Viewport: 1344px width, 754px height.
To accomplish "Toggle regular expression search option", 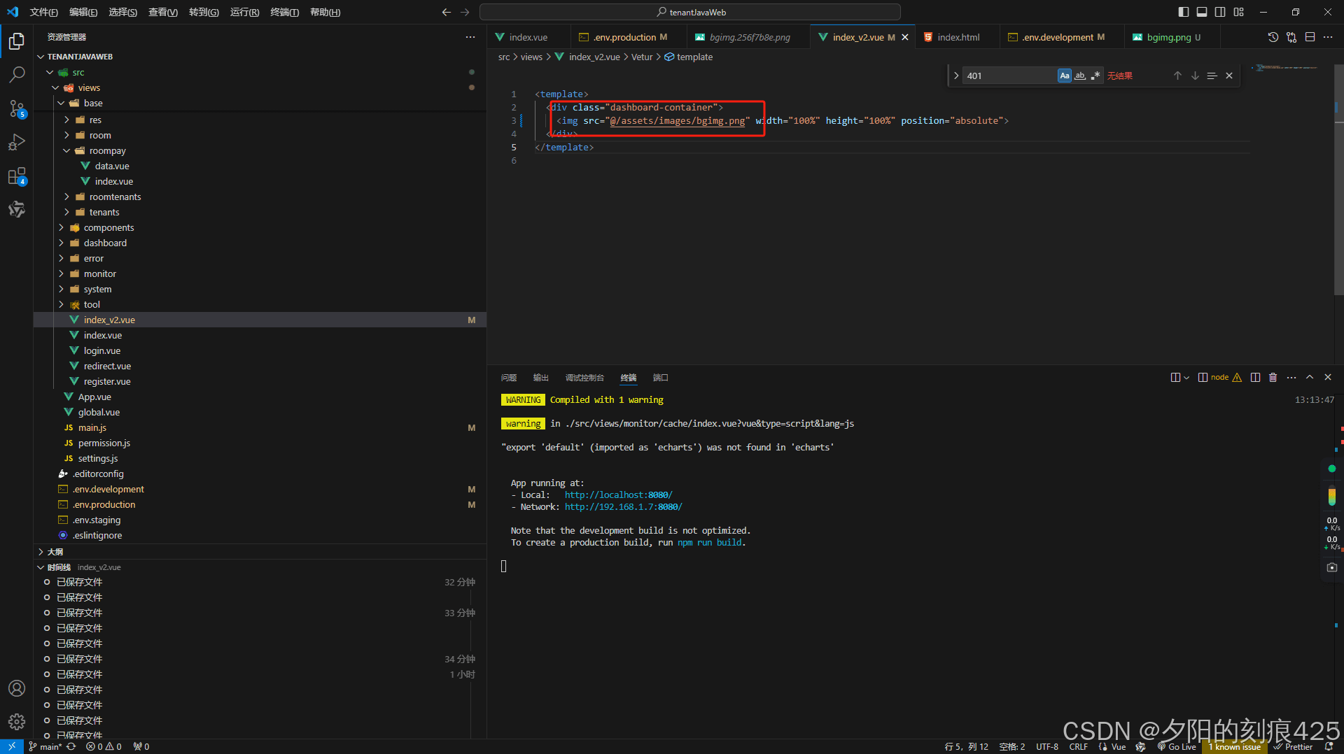I will tap(1095, 76).
